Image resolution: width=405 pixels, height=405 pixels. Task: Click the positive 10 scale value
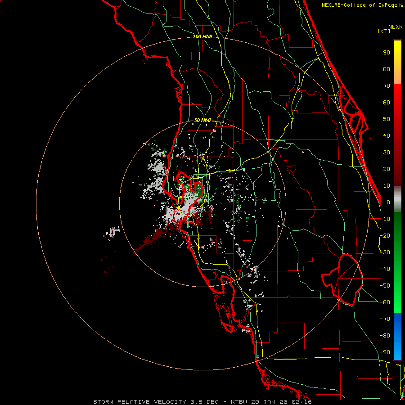click(x=387, y=186)
